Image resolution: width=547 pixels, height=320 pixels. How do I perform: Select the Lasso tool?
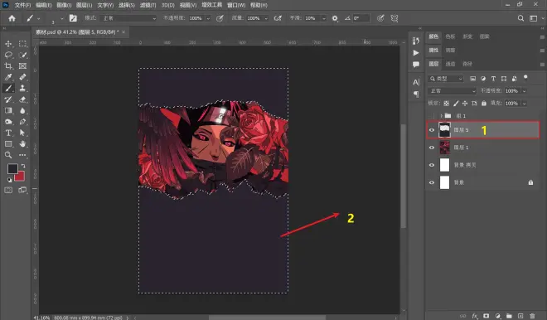(x=8, y=55)
